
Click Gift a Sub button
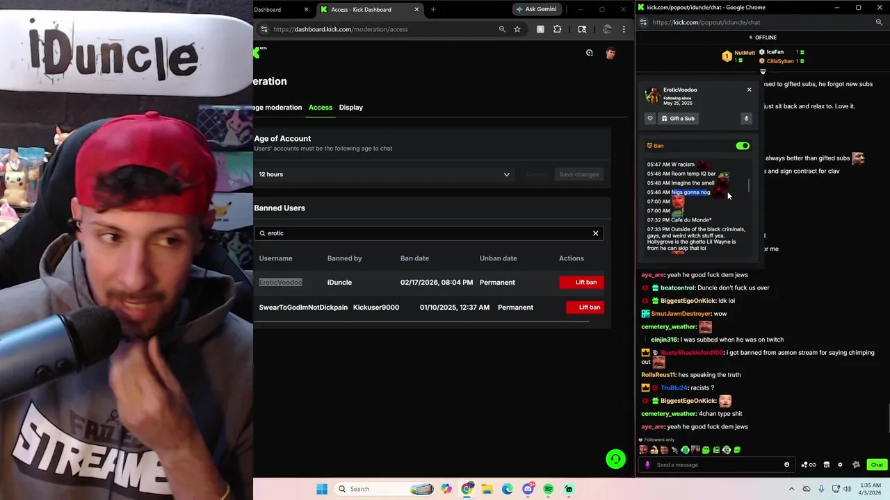pos(678,119)
